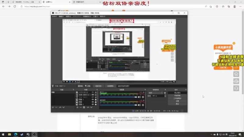
Task: Pop out the Sources dock panel icon
Action: click(97, 90)
